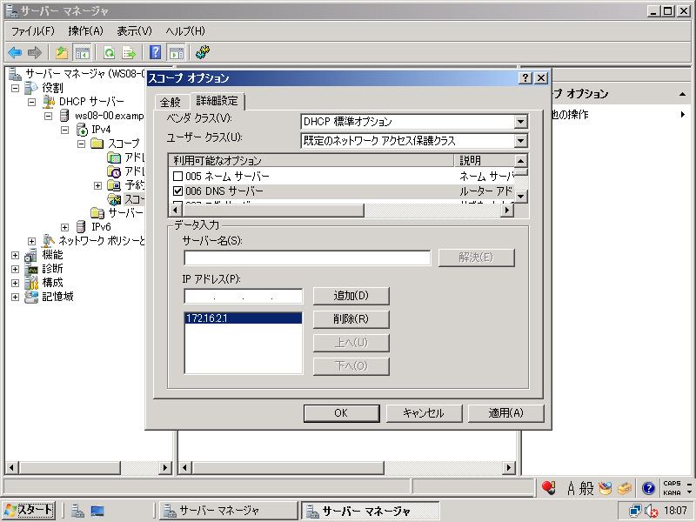Click the 削除(R) button
Screen dimensions: 696x522
point(351,319)
